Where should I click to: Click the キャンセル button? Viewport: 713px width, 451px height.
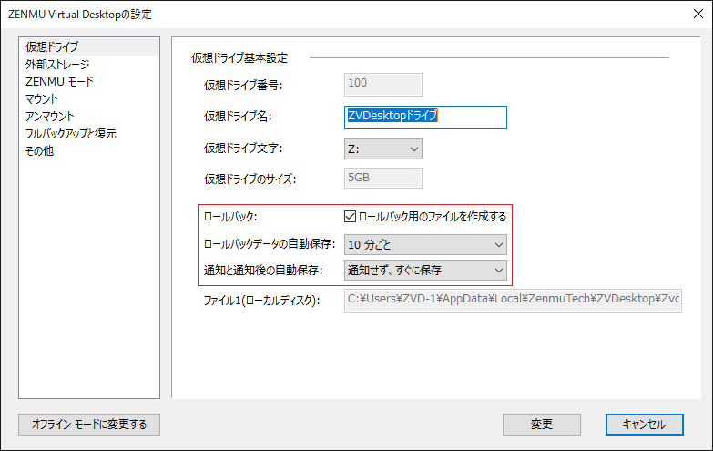645,425
